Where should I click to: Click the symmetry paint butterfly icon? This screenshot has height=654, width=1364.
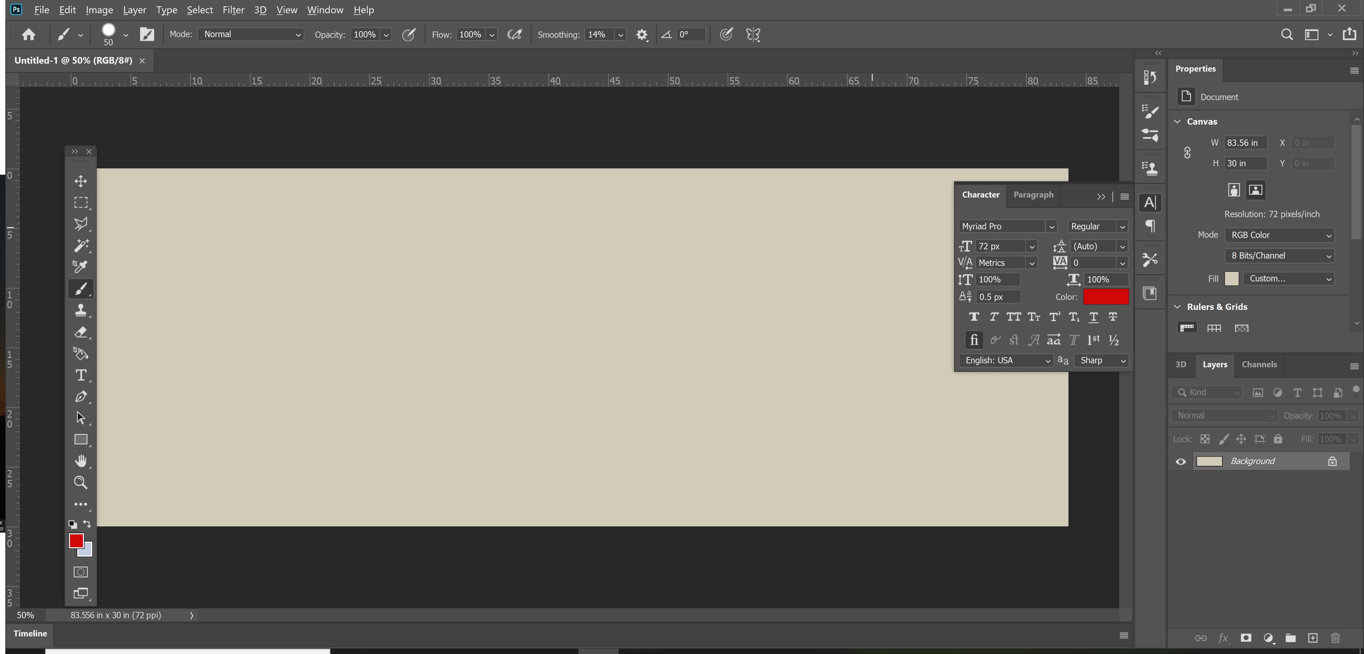[753, 34]
